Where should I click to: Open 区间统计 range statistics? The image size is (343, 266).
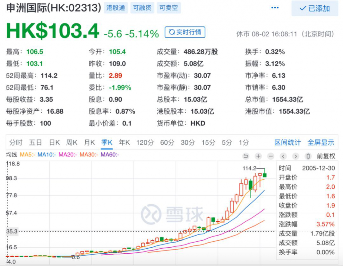point(288,142)
